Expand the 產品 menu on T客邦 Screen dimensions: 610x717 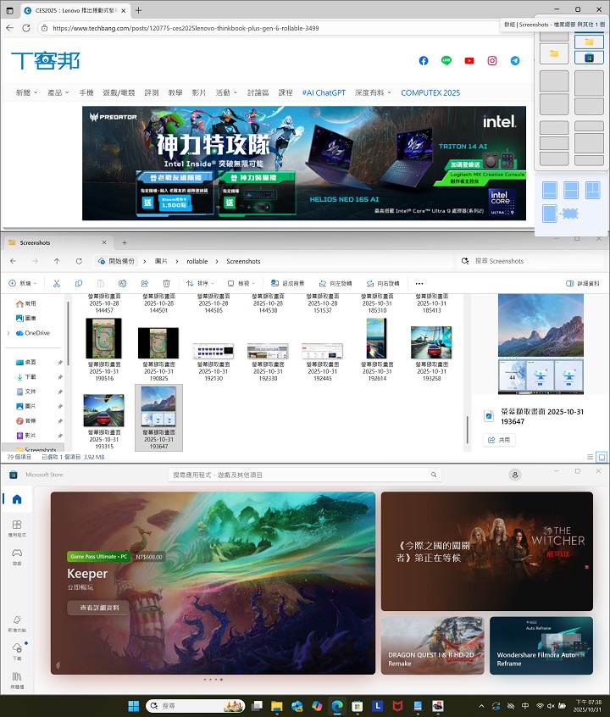click(58, 93)
